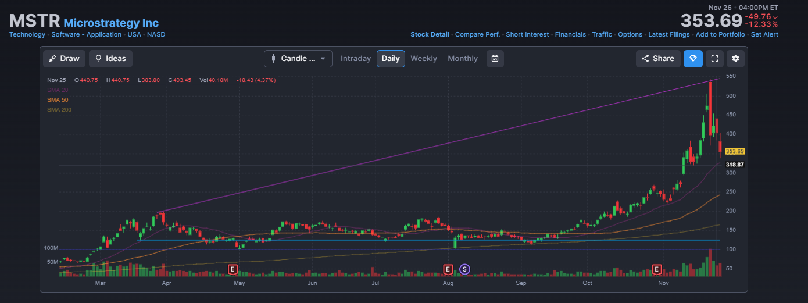
Task: Open chart settings gear
Action: pos(736,59)
